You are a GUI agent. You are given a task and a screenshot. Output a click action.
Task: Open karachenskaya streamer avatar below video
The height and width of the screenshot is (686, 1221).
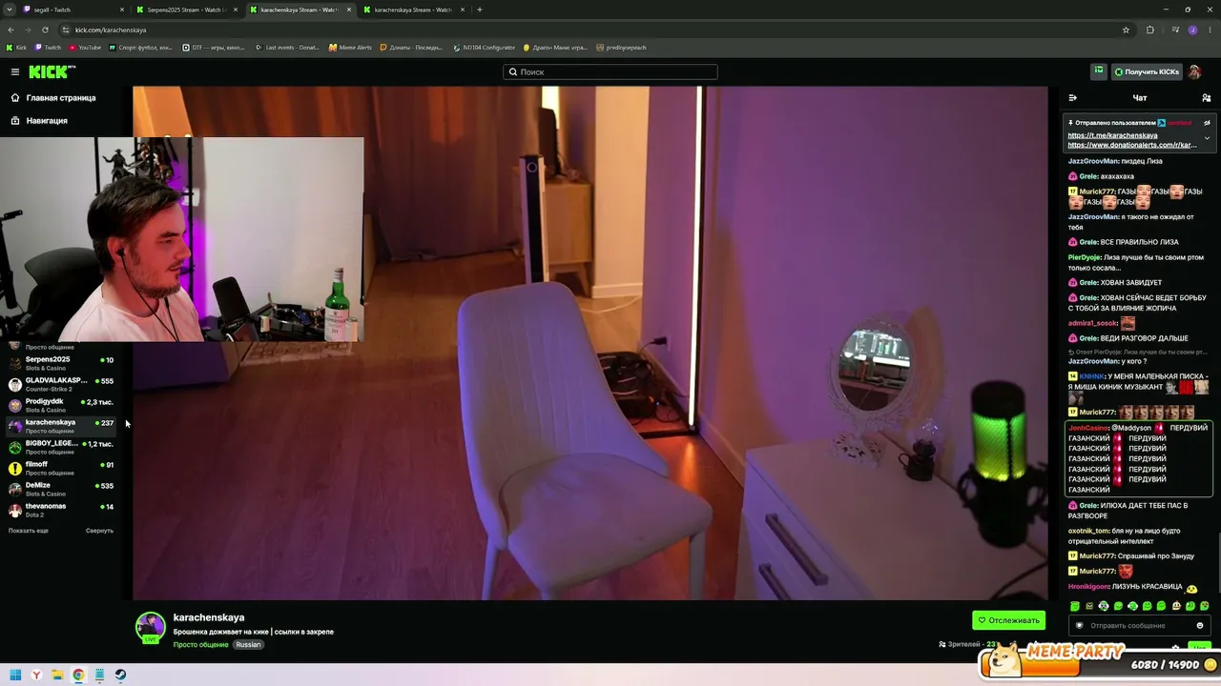click(151, 627)
